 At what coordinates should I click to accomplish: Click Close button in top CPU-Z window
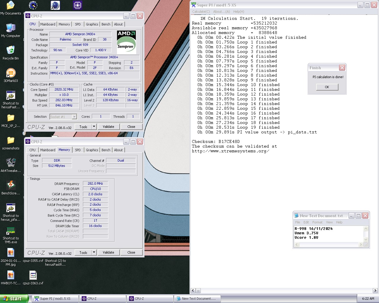[x=131, y=127]
